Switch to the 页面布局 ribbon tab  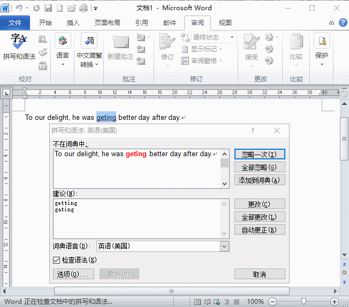point(107,22)
